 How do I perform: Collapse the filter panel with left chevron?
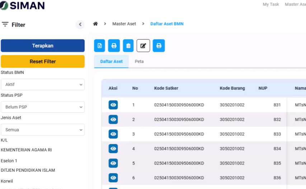[x=80, y=24]
